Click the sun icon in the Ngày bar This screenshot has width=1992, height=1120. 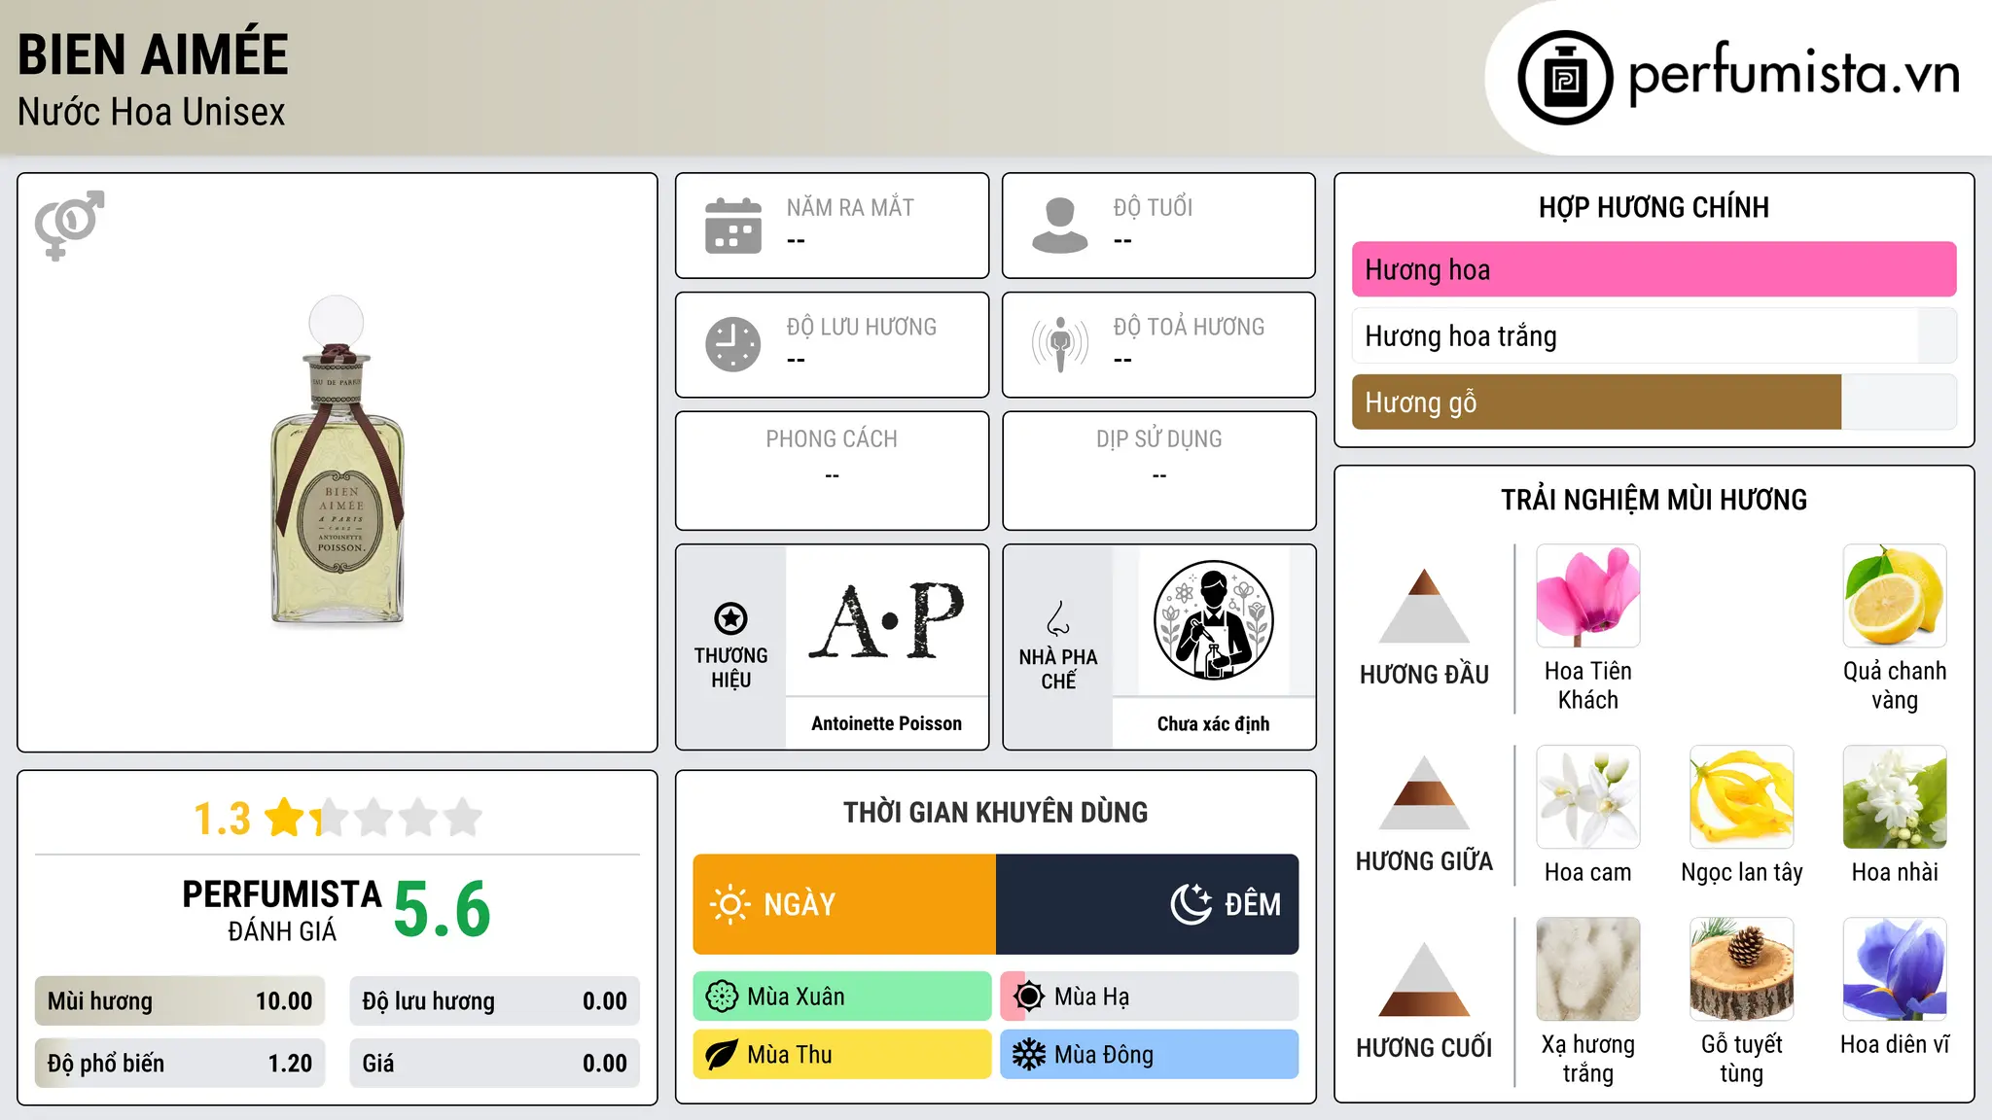pos(729,904)
